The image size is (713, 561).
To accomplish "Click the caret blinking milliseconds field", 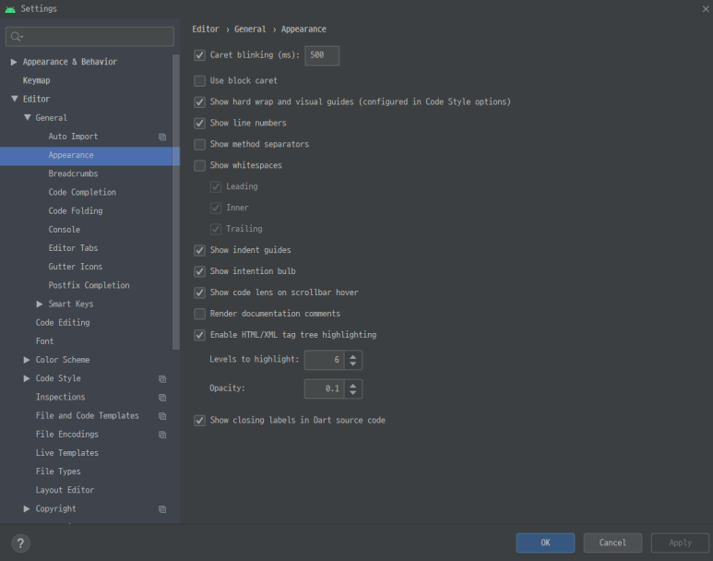I will 322,55.
